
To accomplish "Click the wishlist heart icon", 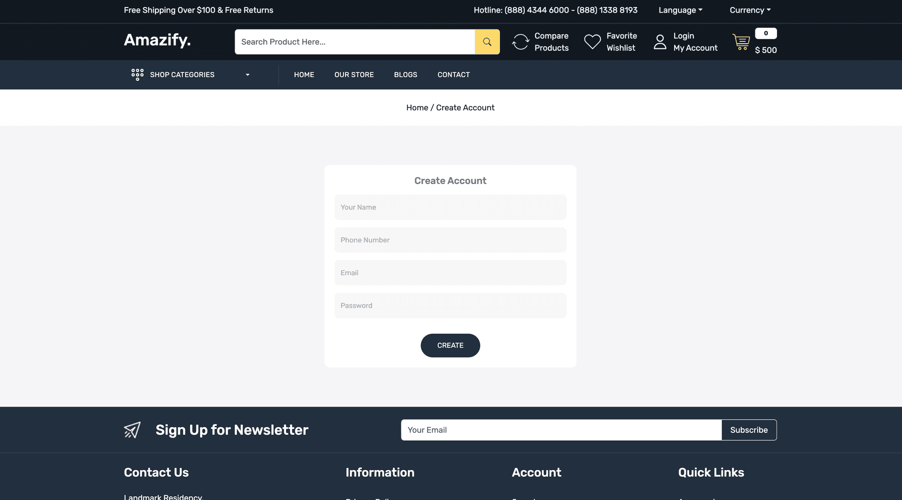I will point(592,42).
